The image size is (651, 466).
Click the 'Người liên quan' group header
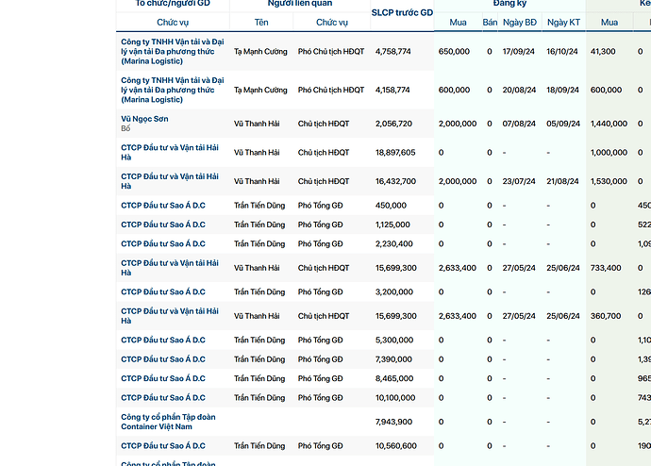click(x=300, y=4)
